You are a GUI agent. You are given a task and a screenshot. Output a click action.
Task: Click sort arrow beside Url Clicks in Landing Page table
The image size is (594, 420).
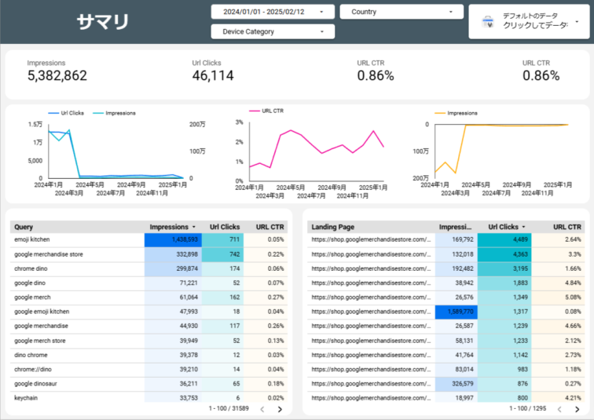pos(525,226)
